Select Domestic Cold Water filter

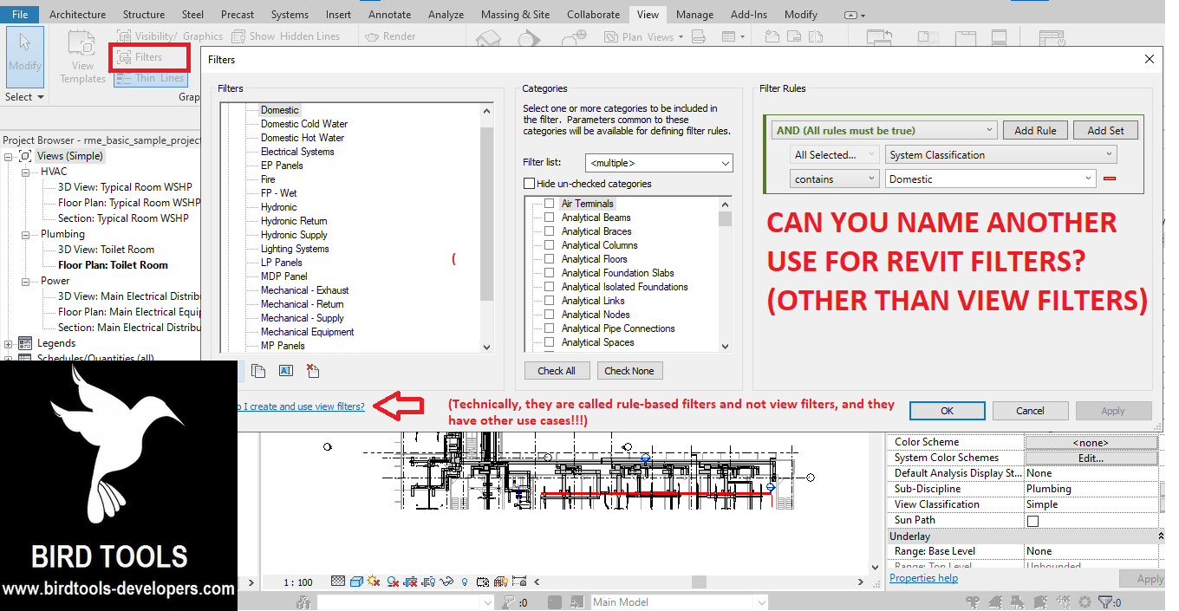tap(304, 124)
